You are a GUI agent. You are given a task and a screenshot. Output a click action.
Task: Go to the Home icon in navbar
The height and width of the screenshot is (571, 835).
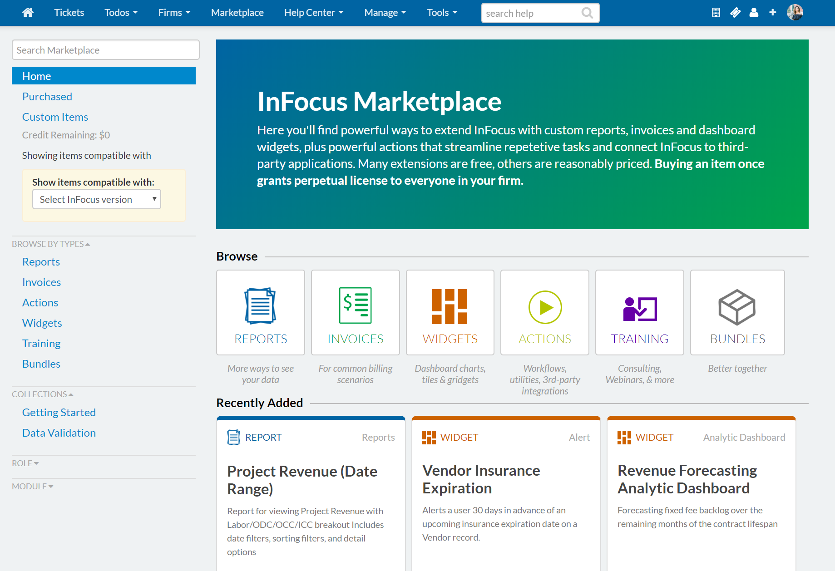pos(28,12)
